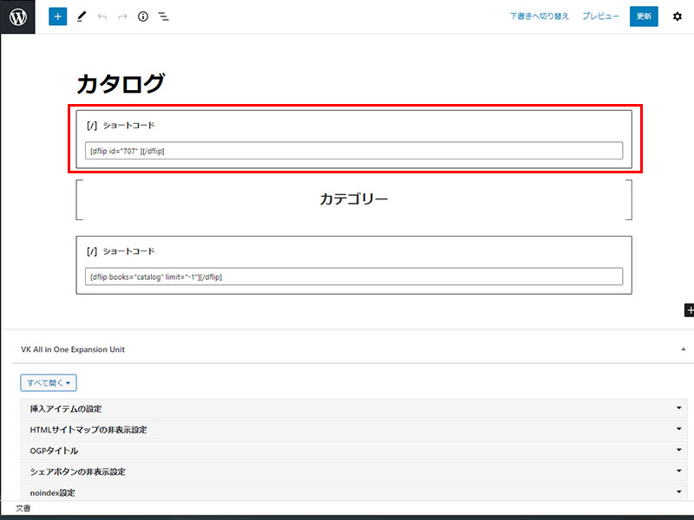
Task: Click the Undo arrow icon
Action: [x=102, y=16]
